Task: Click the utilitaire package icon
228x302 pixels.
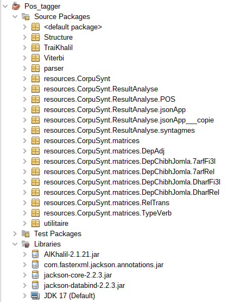Action: click(x=35, y=223)
